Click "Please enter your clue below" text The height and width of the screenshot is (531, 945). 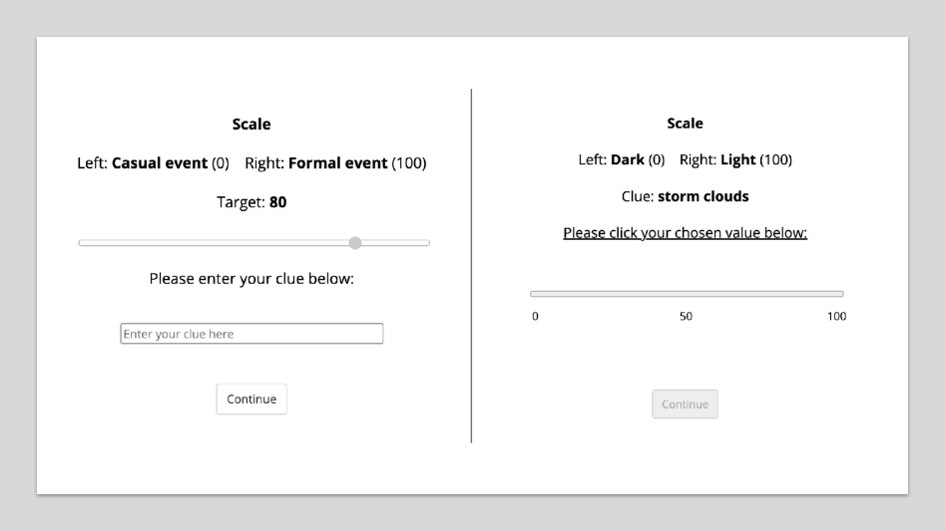[x=251, y=279]
